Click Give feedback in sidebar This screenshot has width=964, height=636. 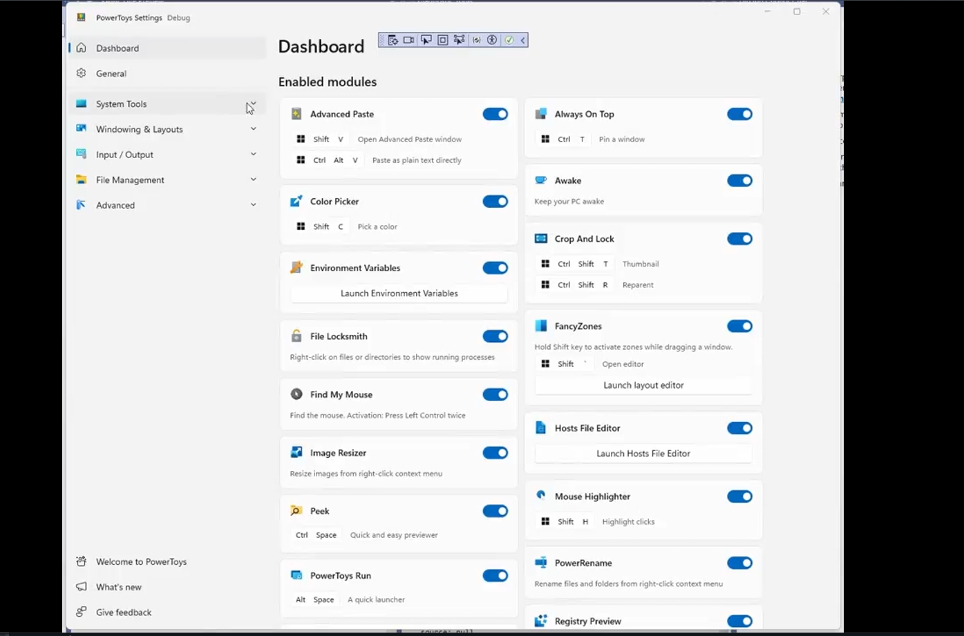167,613
